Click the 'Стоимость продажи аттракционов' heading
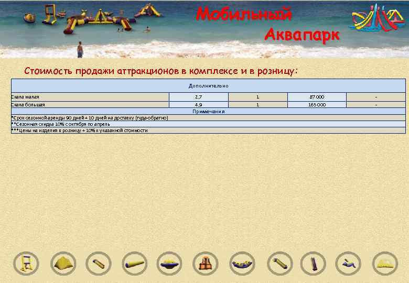The height and width of the screenshot is (283, 409). [160, 71]
